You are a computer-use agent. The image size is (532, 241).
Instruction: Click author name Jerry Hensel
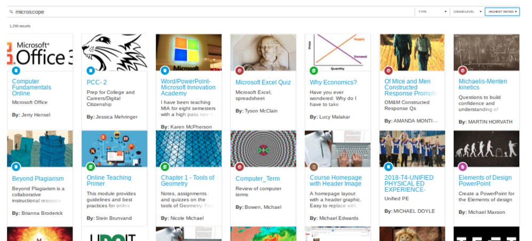[x=36, y=115]
